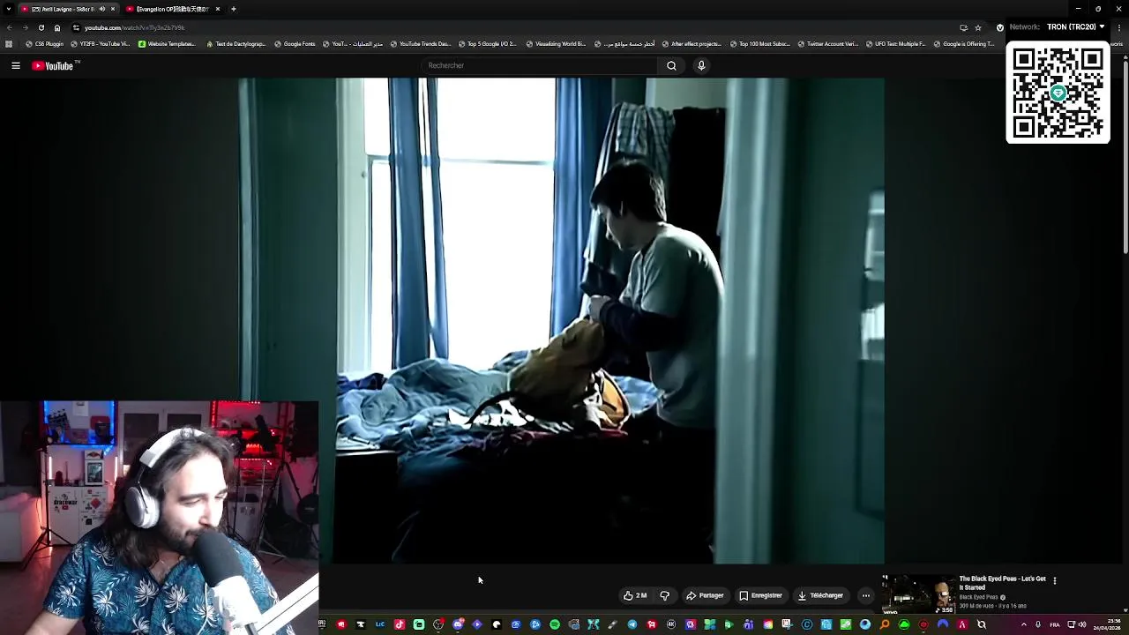Open a new browser tab

click(233, 9)
